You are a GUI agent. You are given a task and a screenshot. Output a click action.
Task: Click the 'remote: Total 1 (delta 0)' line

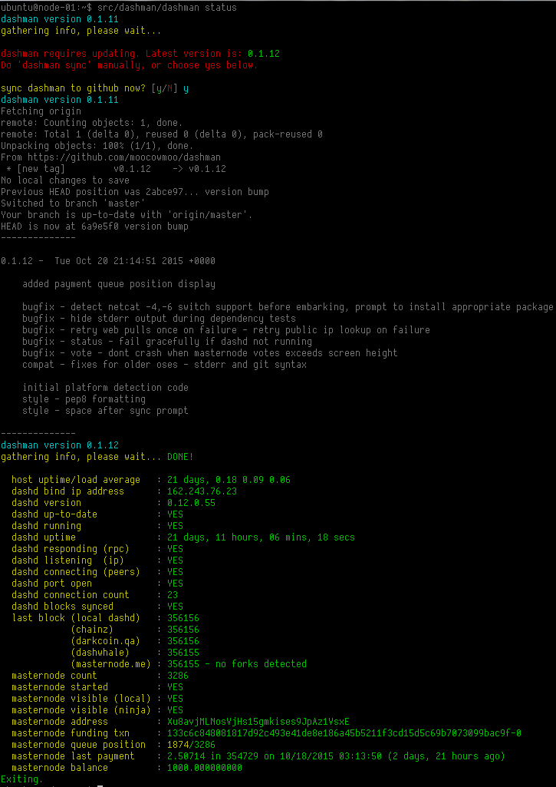click(162, 134)
